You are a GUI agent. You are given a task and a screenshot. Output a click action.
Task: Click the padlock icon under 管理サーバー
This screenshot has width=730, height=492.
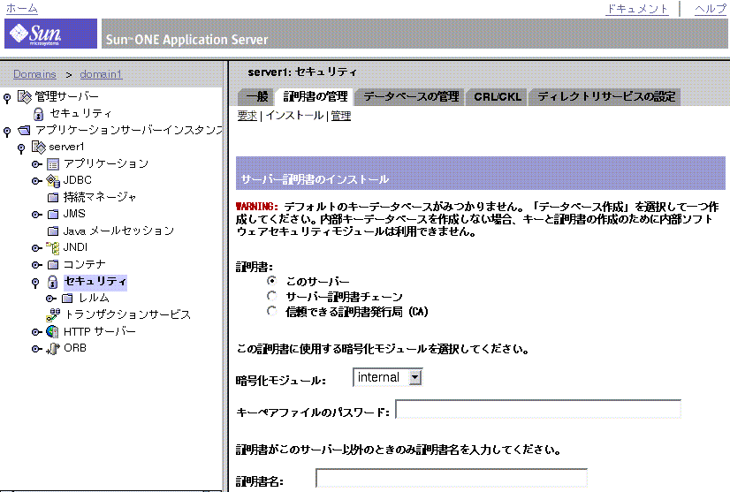tap(39, 114)
